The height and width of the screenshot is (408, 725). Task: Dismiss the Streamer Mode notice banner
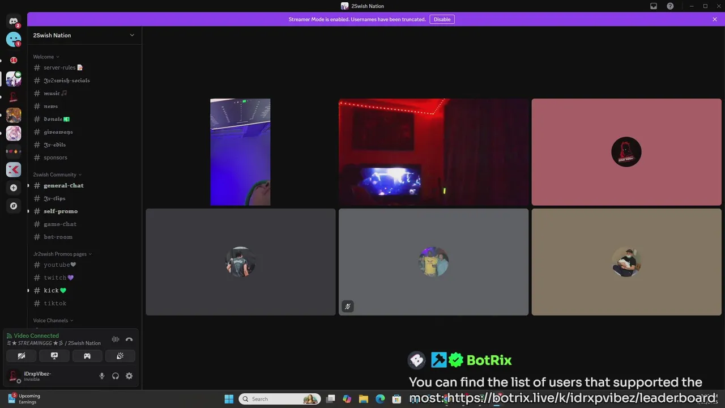pos(715,19)
